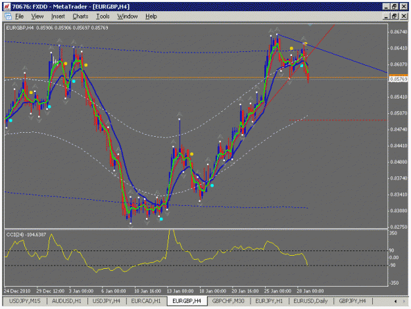The width and height of the screenshot is (411, 309).
Task: Click the chart document icon beside File menu
Action: click(8, 16)
